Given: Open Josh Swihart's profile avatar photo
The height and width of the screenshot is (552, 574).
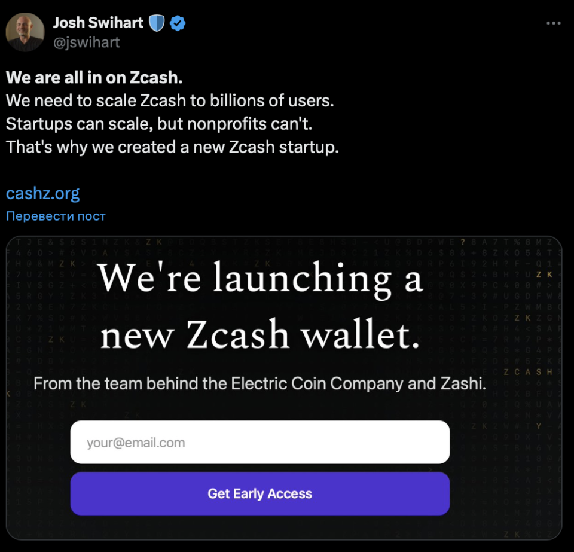Looking at the screenshot, I should 25,32.
